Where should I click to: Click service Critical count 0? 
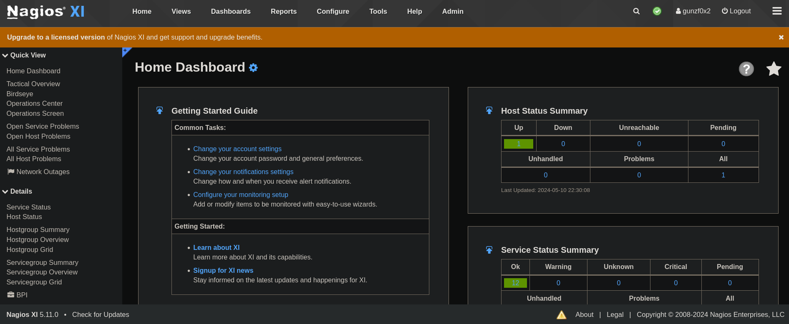pyautogui.click(x=676, y=283)
